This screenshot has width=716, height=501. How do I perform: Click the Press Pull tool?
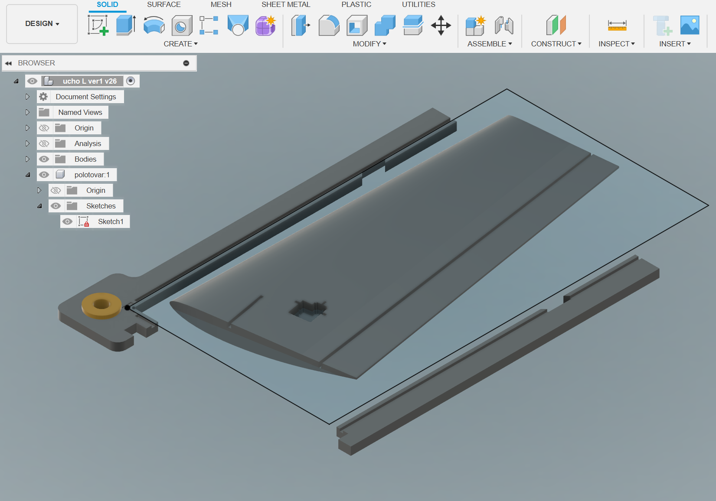(x=301, y=25)
